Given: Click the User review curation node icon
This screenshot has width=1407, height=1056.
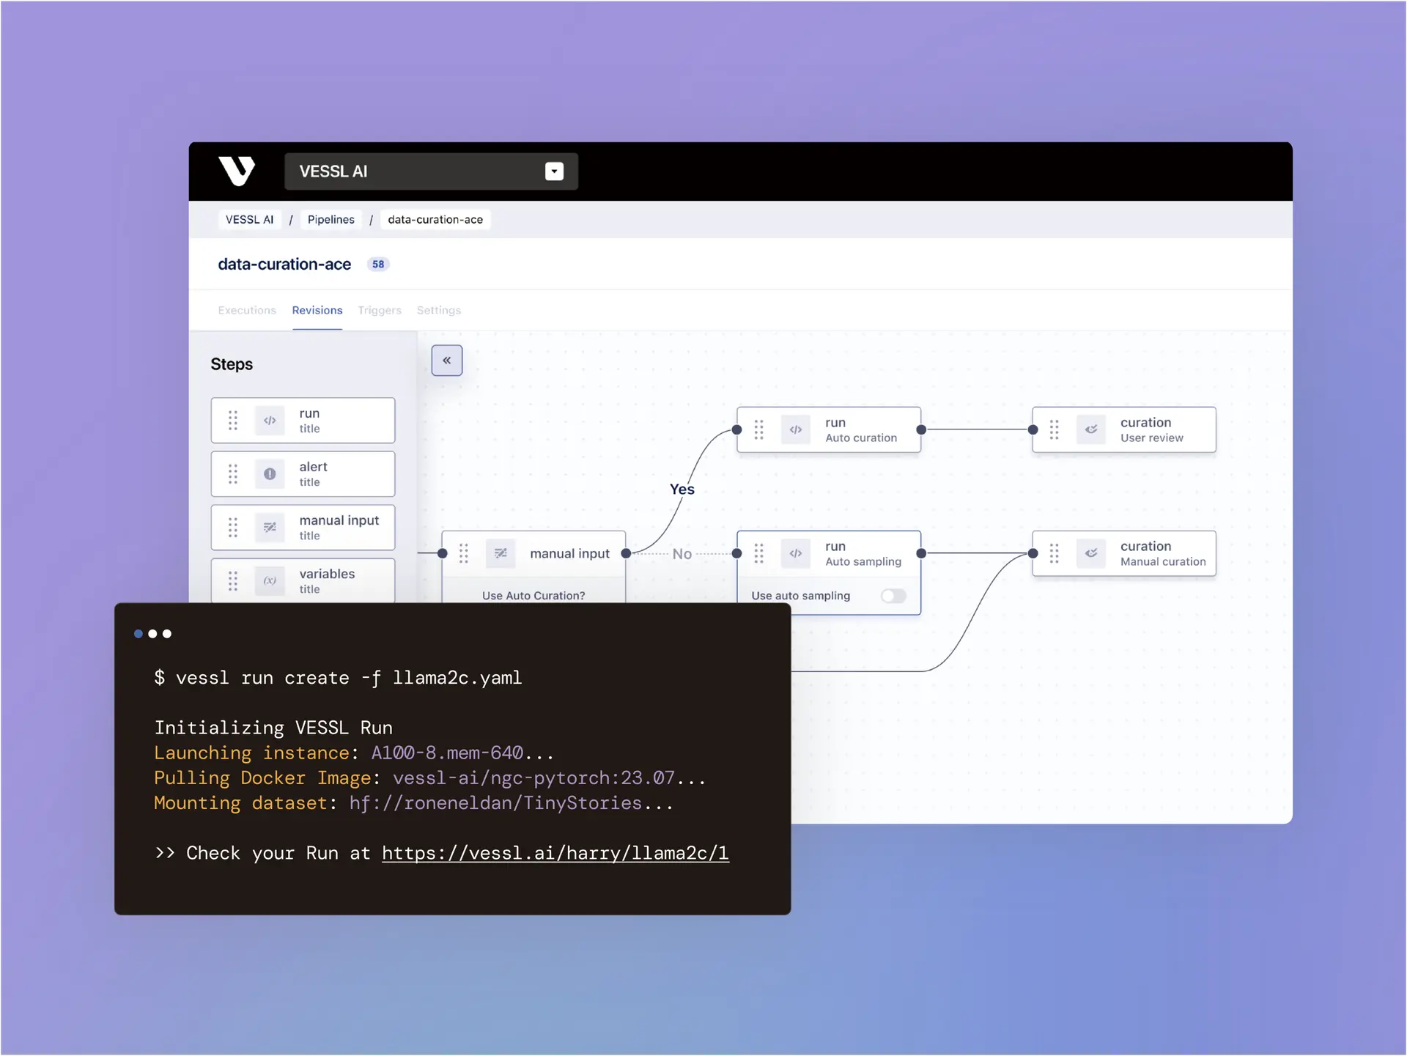Looking at the screenshot, I should [1091, 430].
